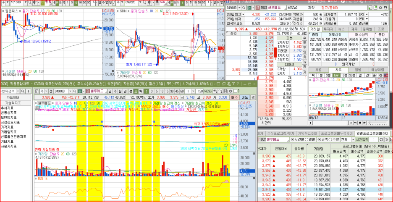This screenshot has height=202, width=393.
Task: Open the indicator search dropdown arrow in the sidebar
Action: 18,91
